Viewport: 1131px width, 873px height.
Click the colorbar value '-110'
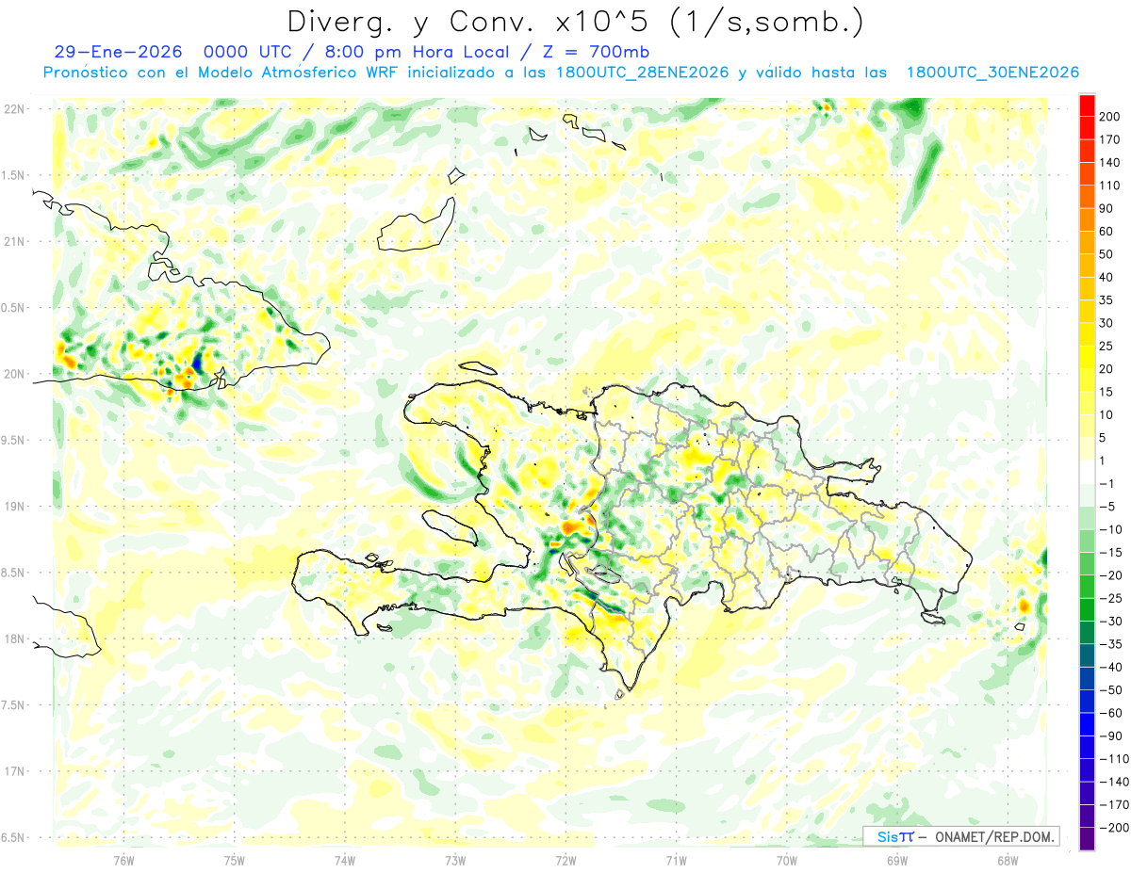pos(1114,759)
